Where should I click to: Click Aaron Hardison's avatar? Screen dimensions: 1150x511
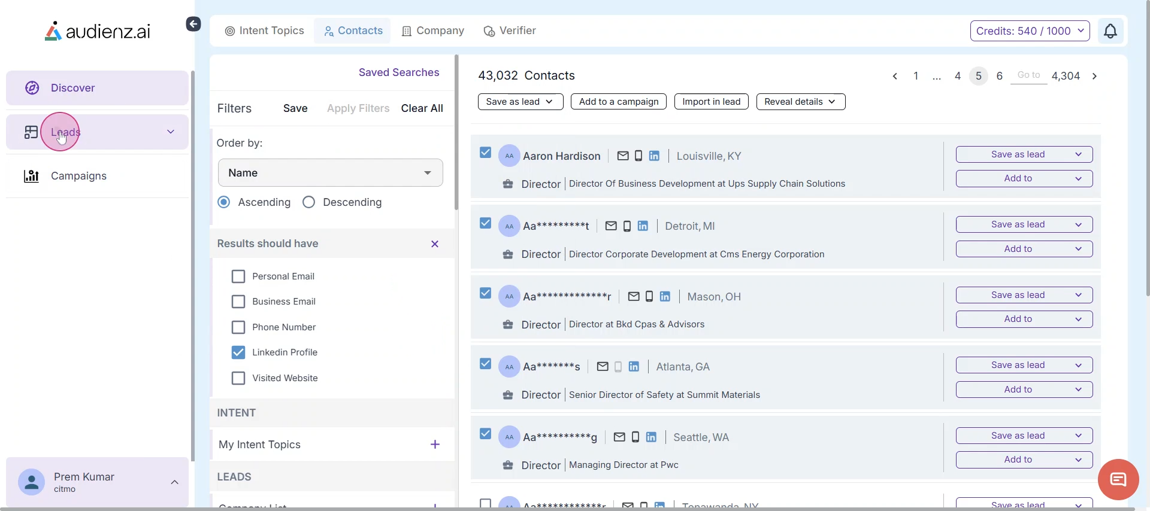(509, 156)
